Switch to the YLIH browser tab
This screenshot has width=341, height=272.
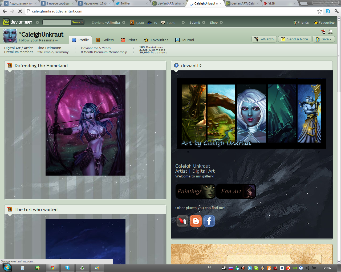tap(280, 3)
